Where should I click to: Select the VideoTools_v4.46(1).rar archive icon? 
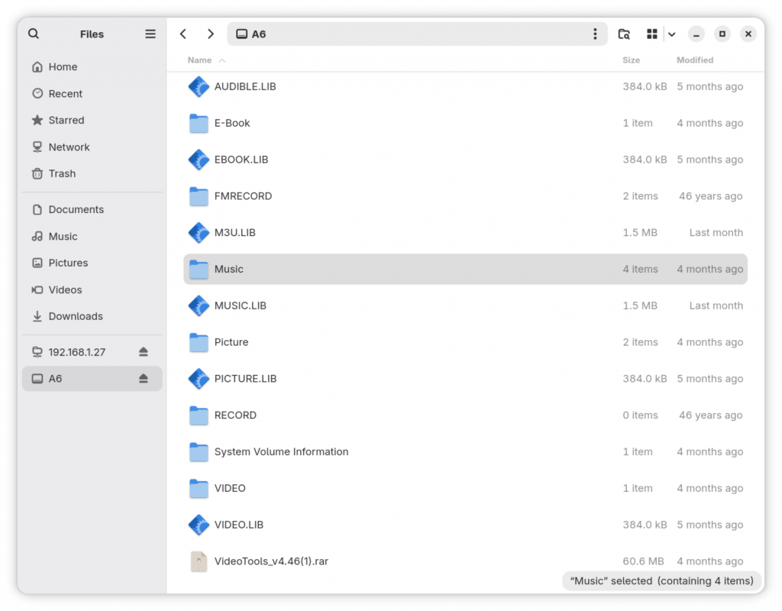pos(199,561)
